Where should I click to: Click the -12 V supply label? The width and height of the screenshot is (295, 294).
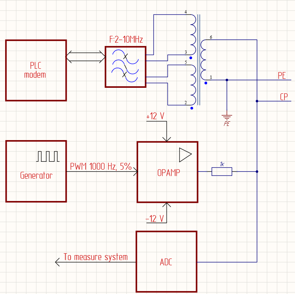(x=155, y=219)
